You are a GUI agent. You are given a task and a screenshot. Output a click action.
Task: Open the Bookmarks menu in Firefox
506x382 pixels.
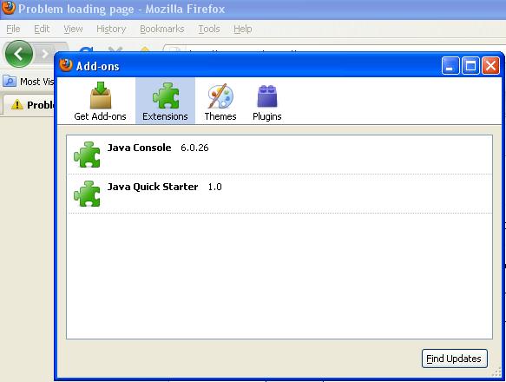click(162, 29)
